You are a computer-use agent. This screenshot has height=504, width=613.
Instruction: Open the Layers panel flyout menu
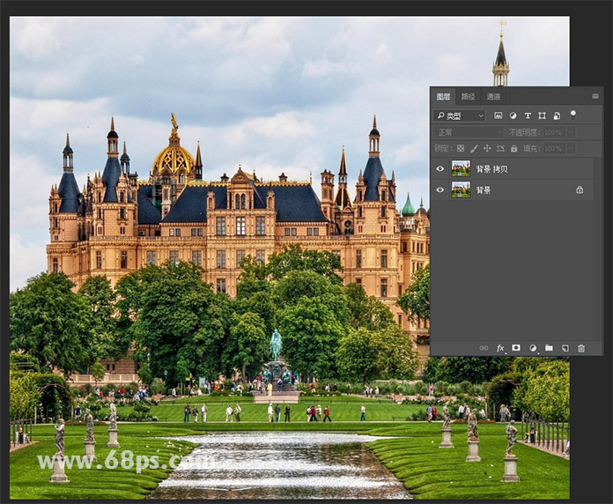pyautogui.click(x=595, y=96)
